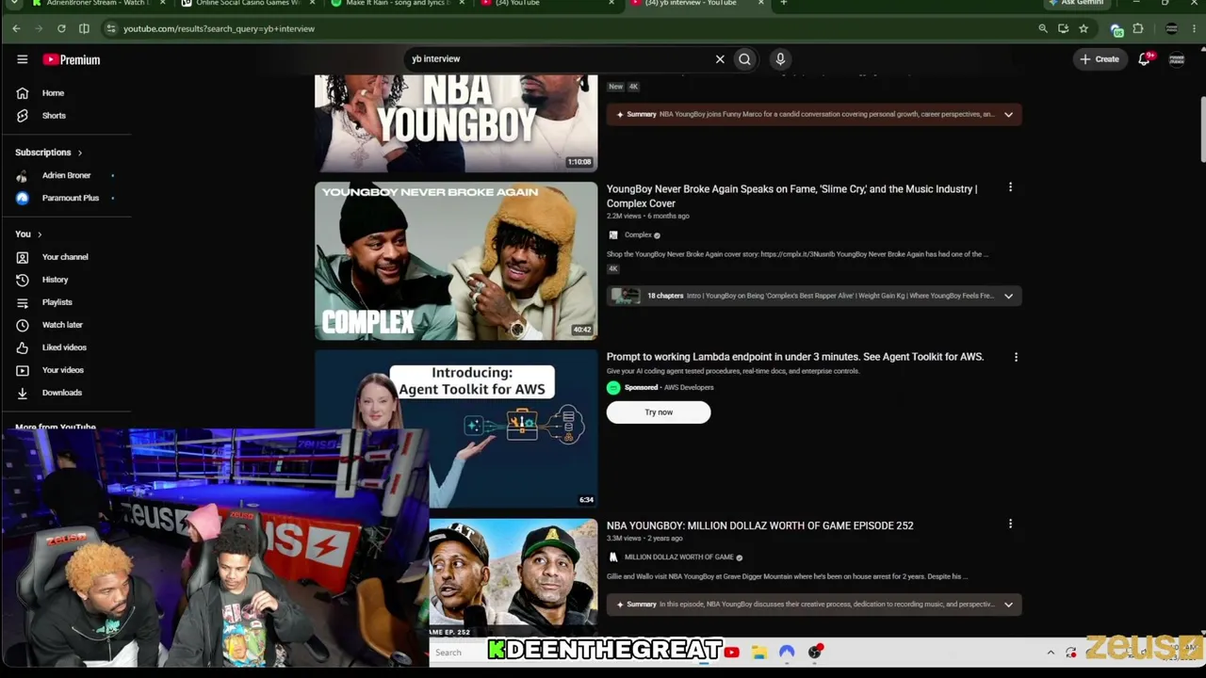Reload the page with the refresh button

pyautogui.click(x=61, y=28)
